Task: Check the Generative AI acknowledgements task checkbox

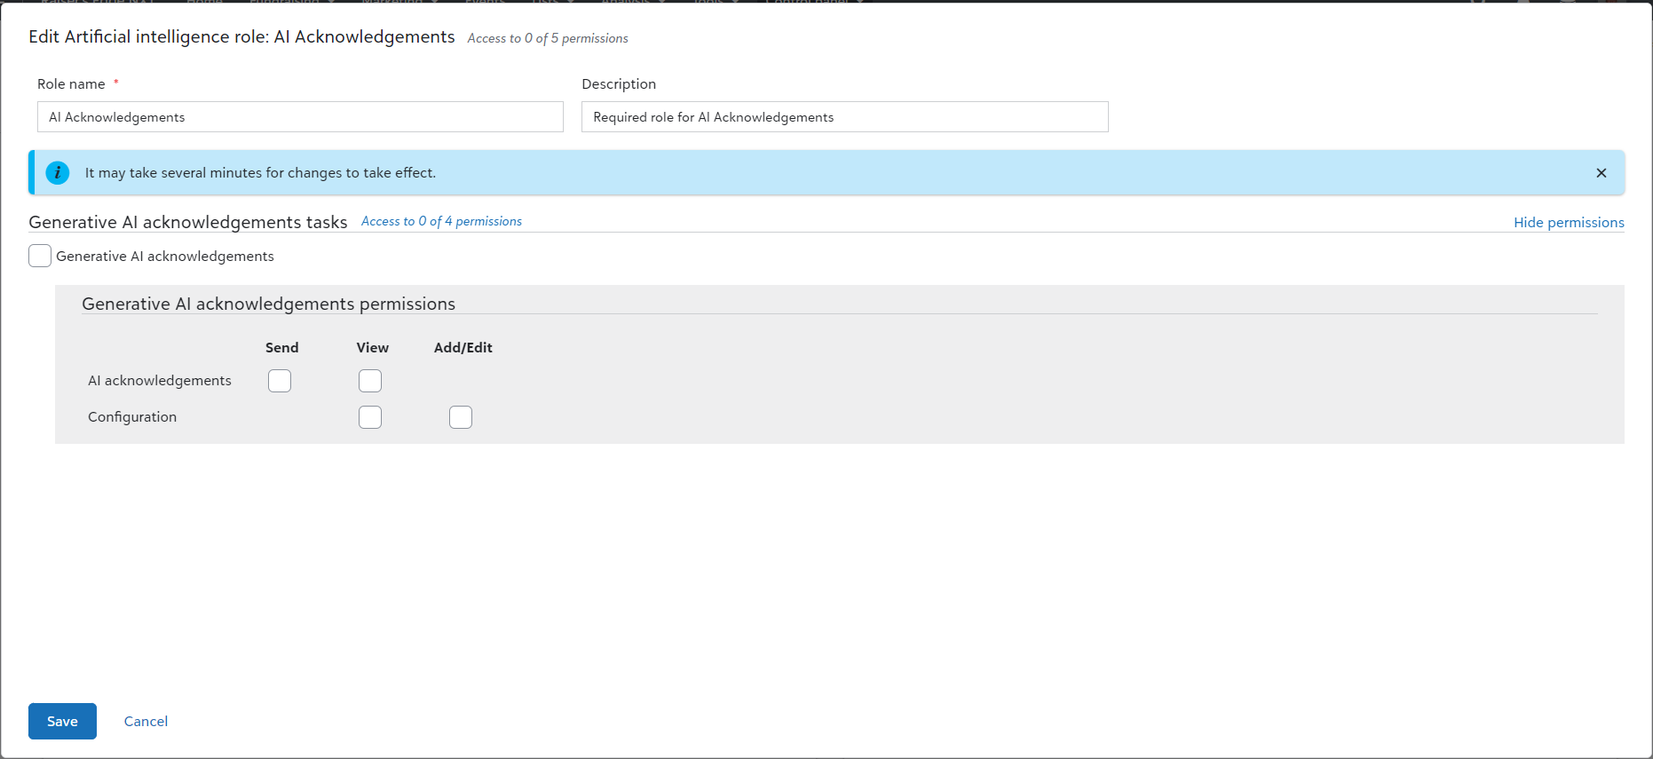Action: 40,256
